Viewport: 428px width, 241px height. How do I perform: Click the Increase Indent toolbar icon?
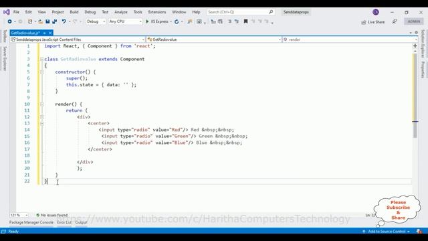point(220,21)
